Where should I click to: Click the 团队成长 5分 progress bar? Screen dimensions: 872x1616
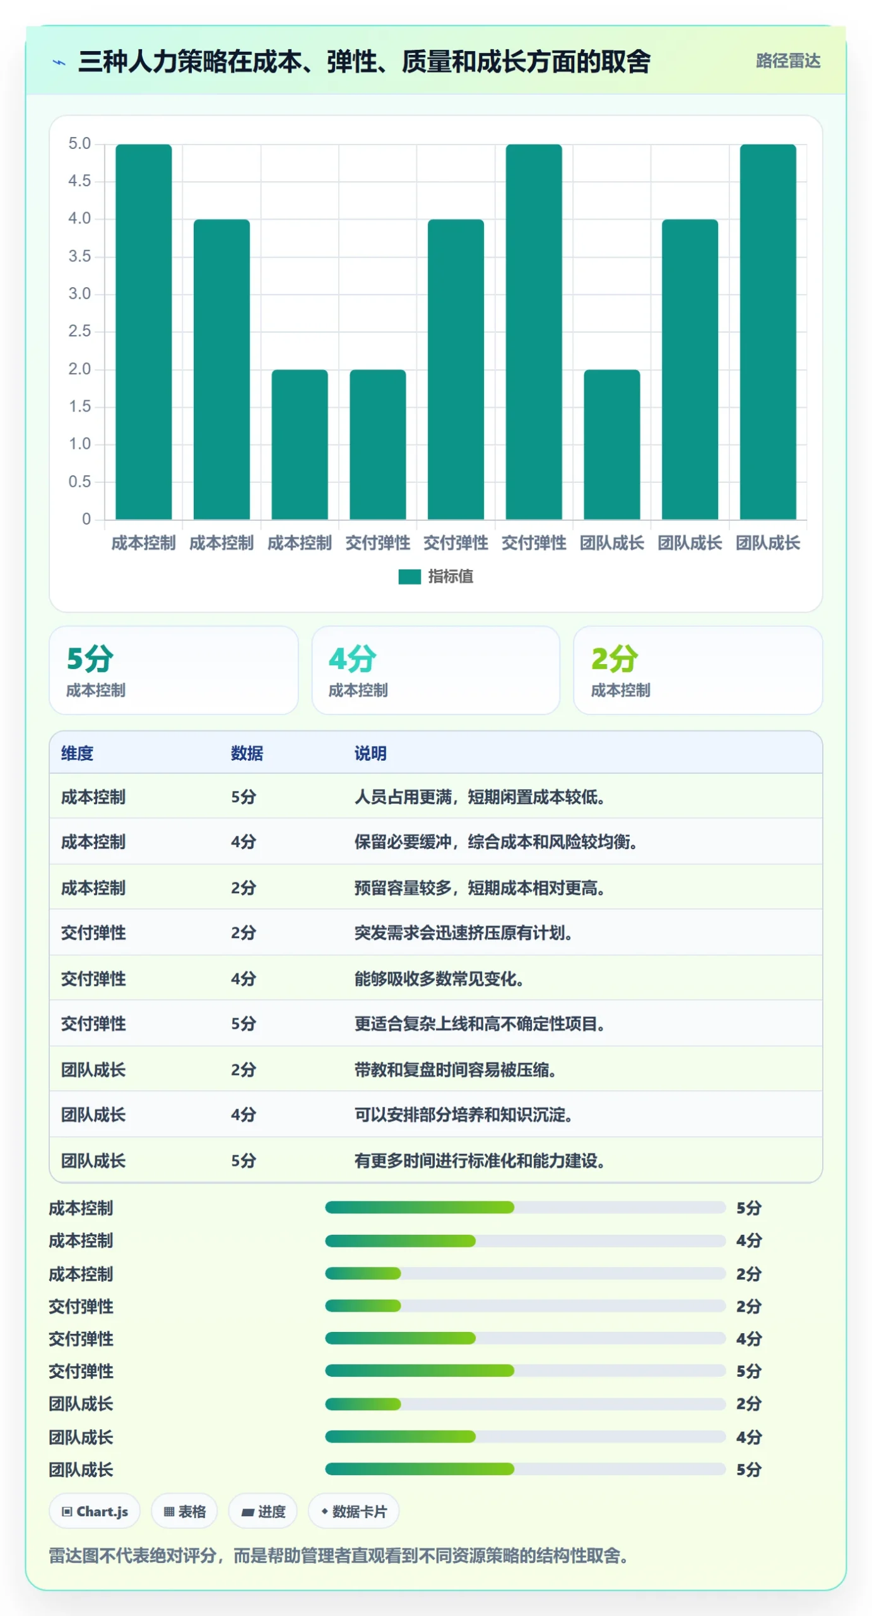[525, 1470]
